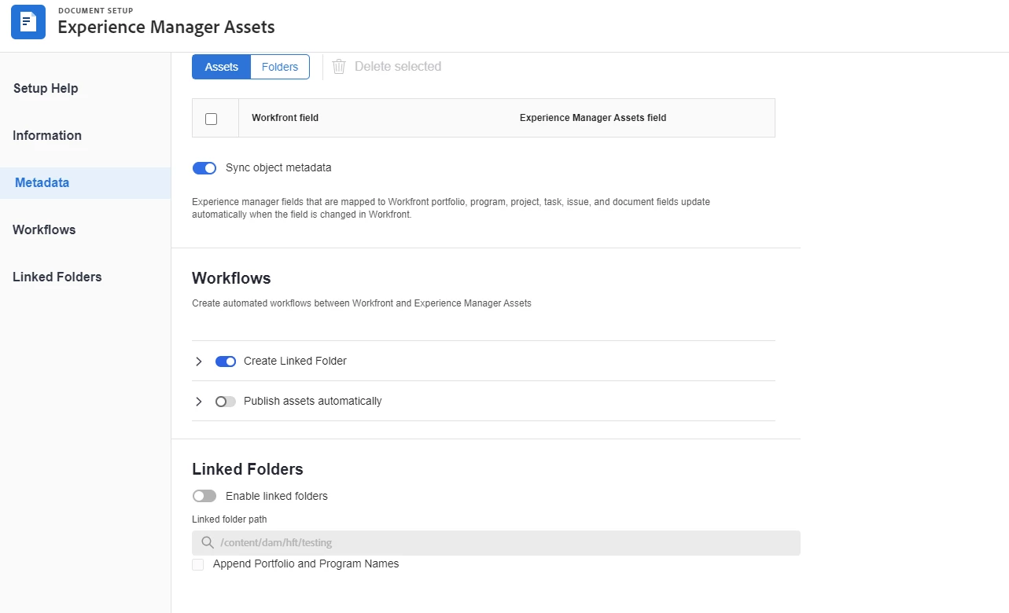Go to Information section in sidebar
The height and width of the screenshot is (613, 1009).
click(x=47, y=135)
